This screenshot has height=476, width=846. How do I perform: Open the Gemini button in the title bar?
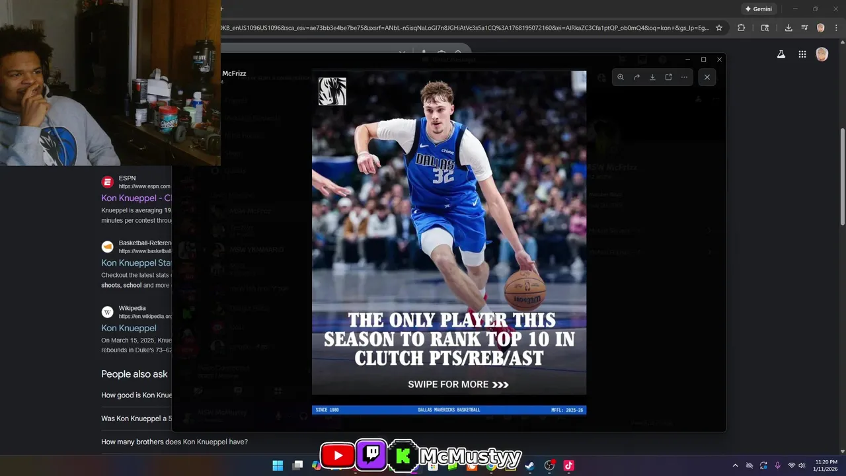point(758,9)
